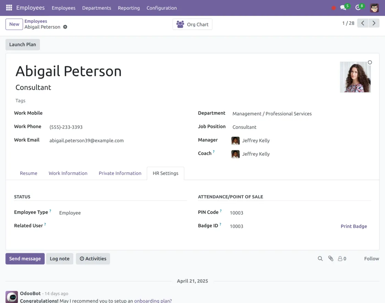Click the 1 / 28 pager counter

click(x=348, y=23)
